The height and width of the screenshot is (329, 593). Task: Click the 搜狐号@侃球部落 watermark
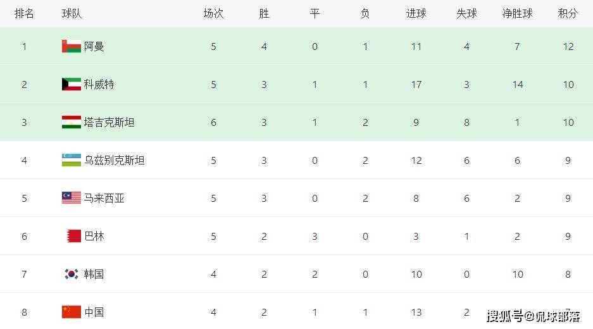[x=534, y=316]
